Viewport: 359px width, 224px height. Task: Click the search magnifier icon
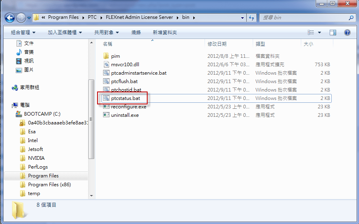(351, 18)
